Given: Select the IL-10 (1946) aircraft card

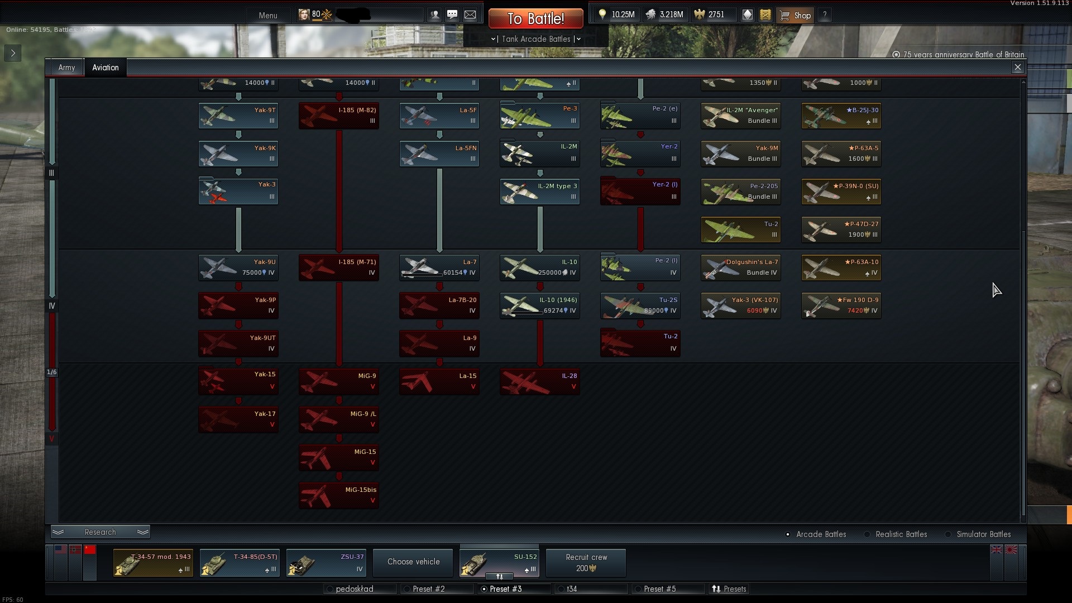Looking at the screenshot, I should tap(540, 305).
